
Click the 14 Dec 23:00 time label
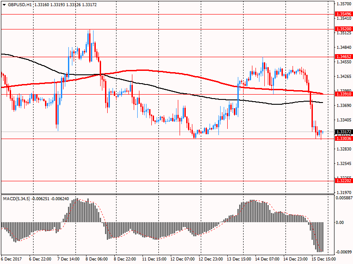tap(295, 259)
